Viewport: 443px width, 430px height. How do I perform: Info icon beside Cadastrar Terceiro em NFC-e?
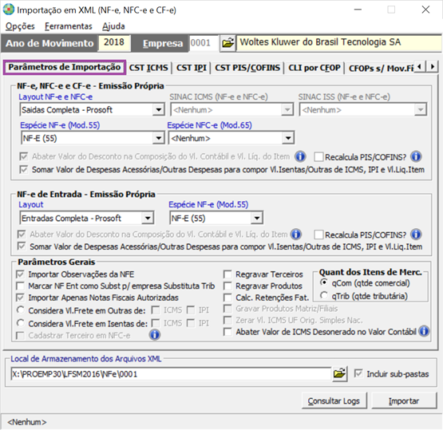[155, 335]
